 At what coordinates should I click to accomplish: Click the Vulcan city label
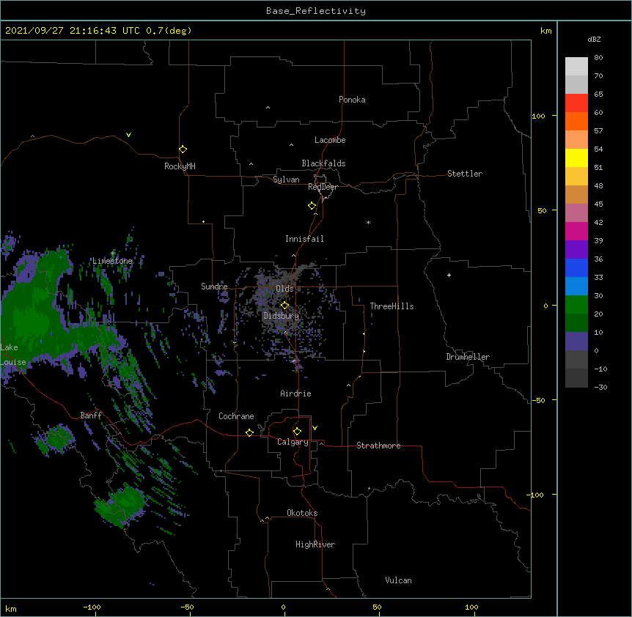click(x=398, y=580)
